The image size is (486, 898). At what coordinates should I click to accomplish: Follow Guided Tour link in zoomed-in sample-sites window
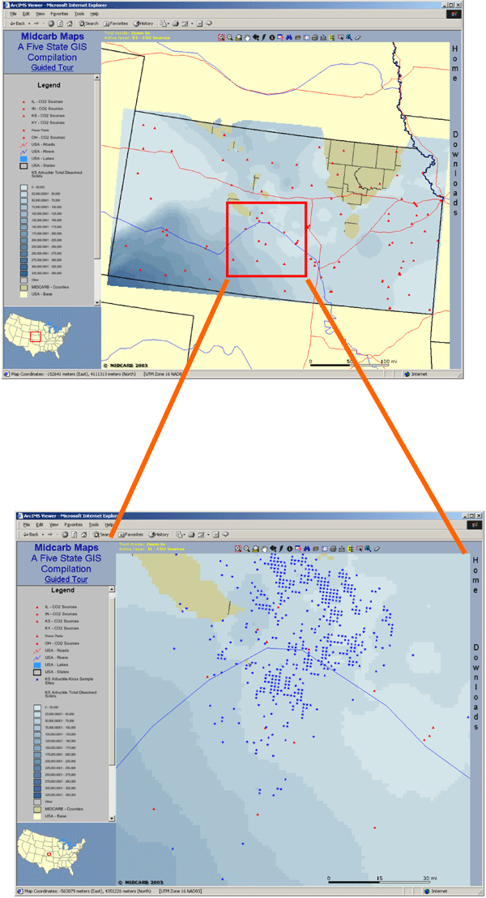[x=66, y=579]
